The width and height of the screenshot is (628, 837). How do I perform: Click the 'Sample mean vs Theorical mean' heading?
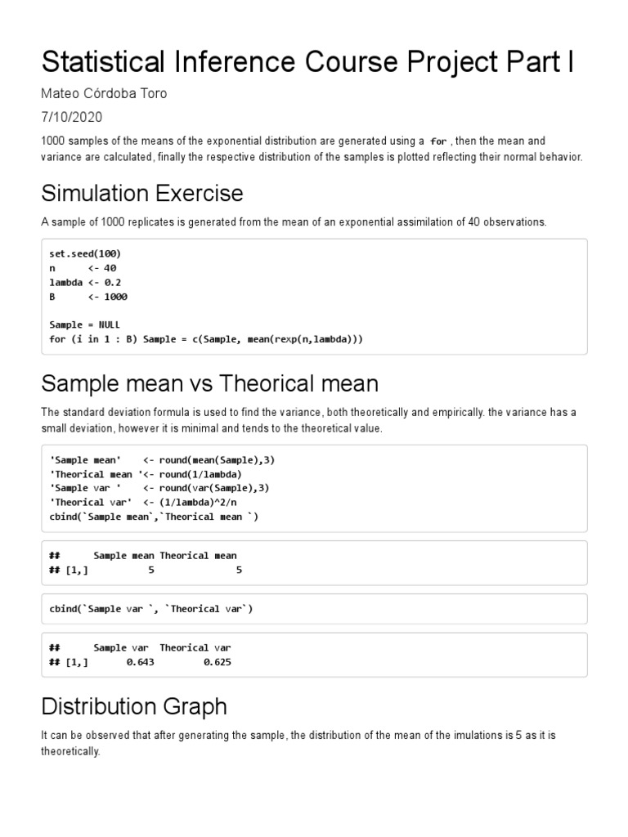209,383
